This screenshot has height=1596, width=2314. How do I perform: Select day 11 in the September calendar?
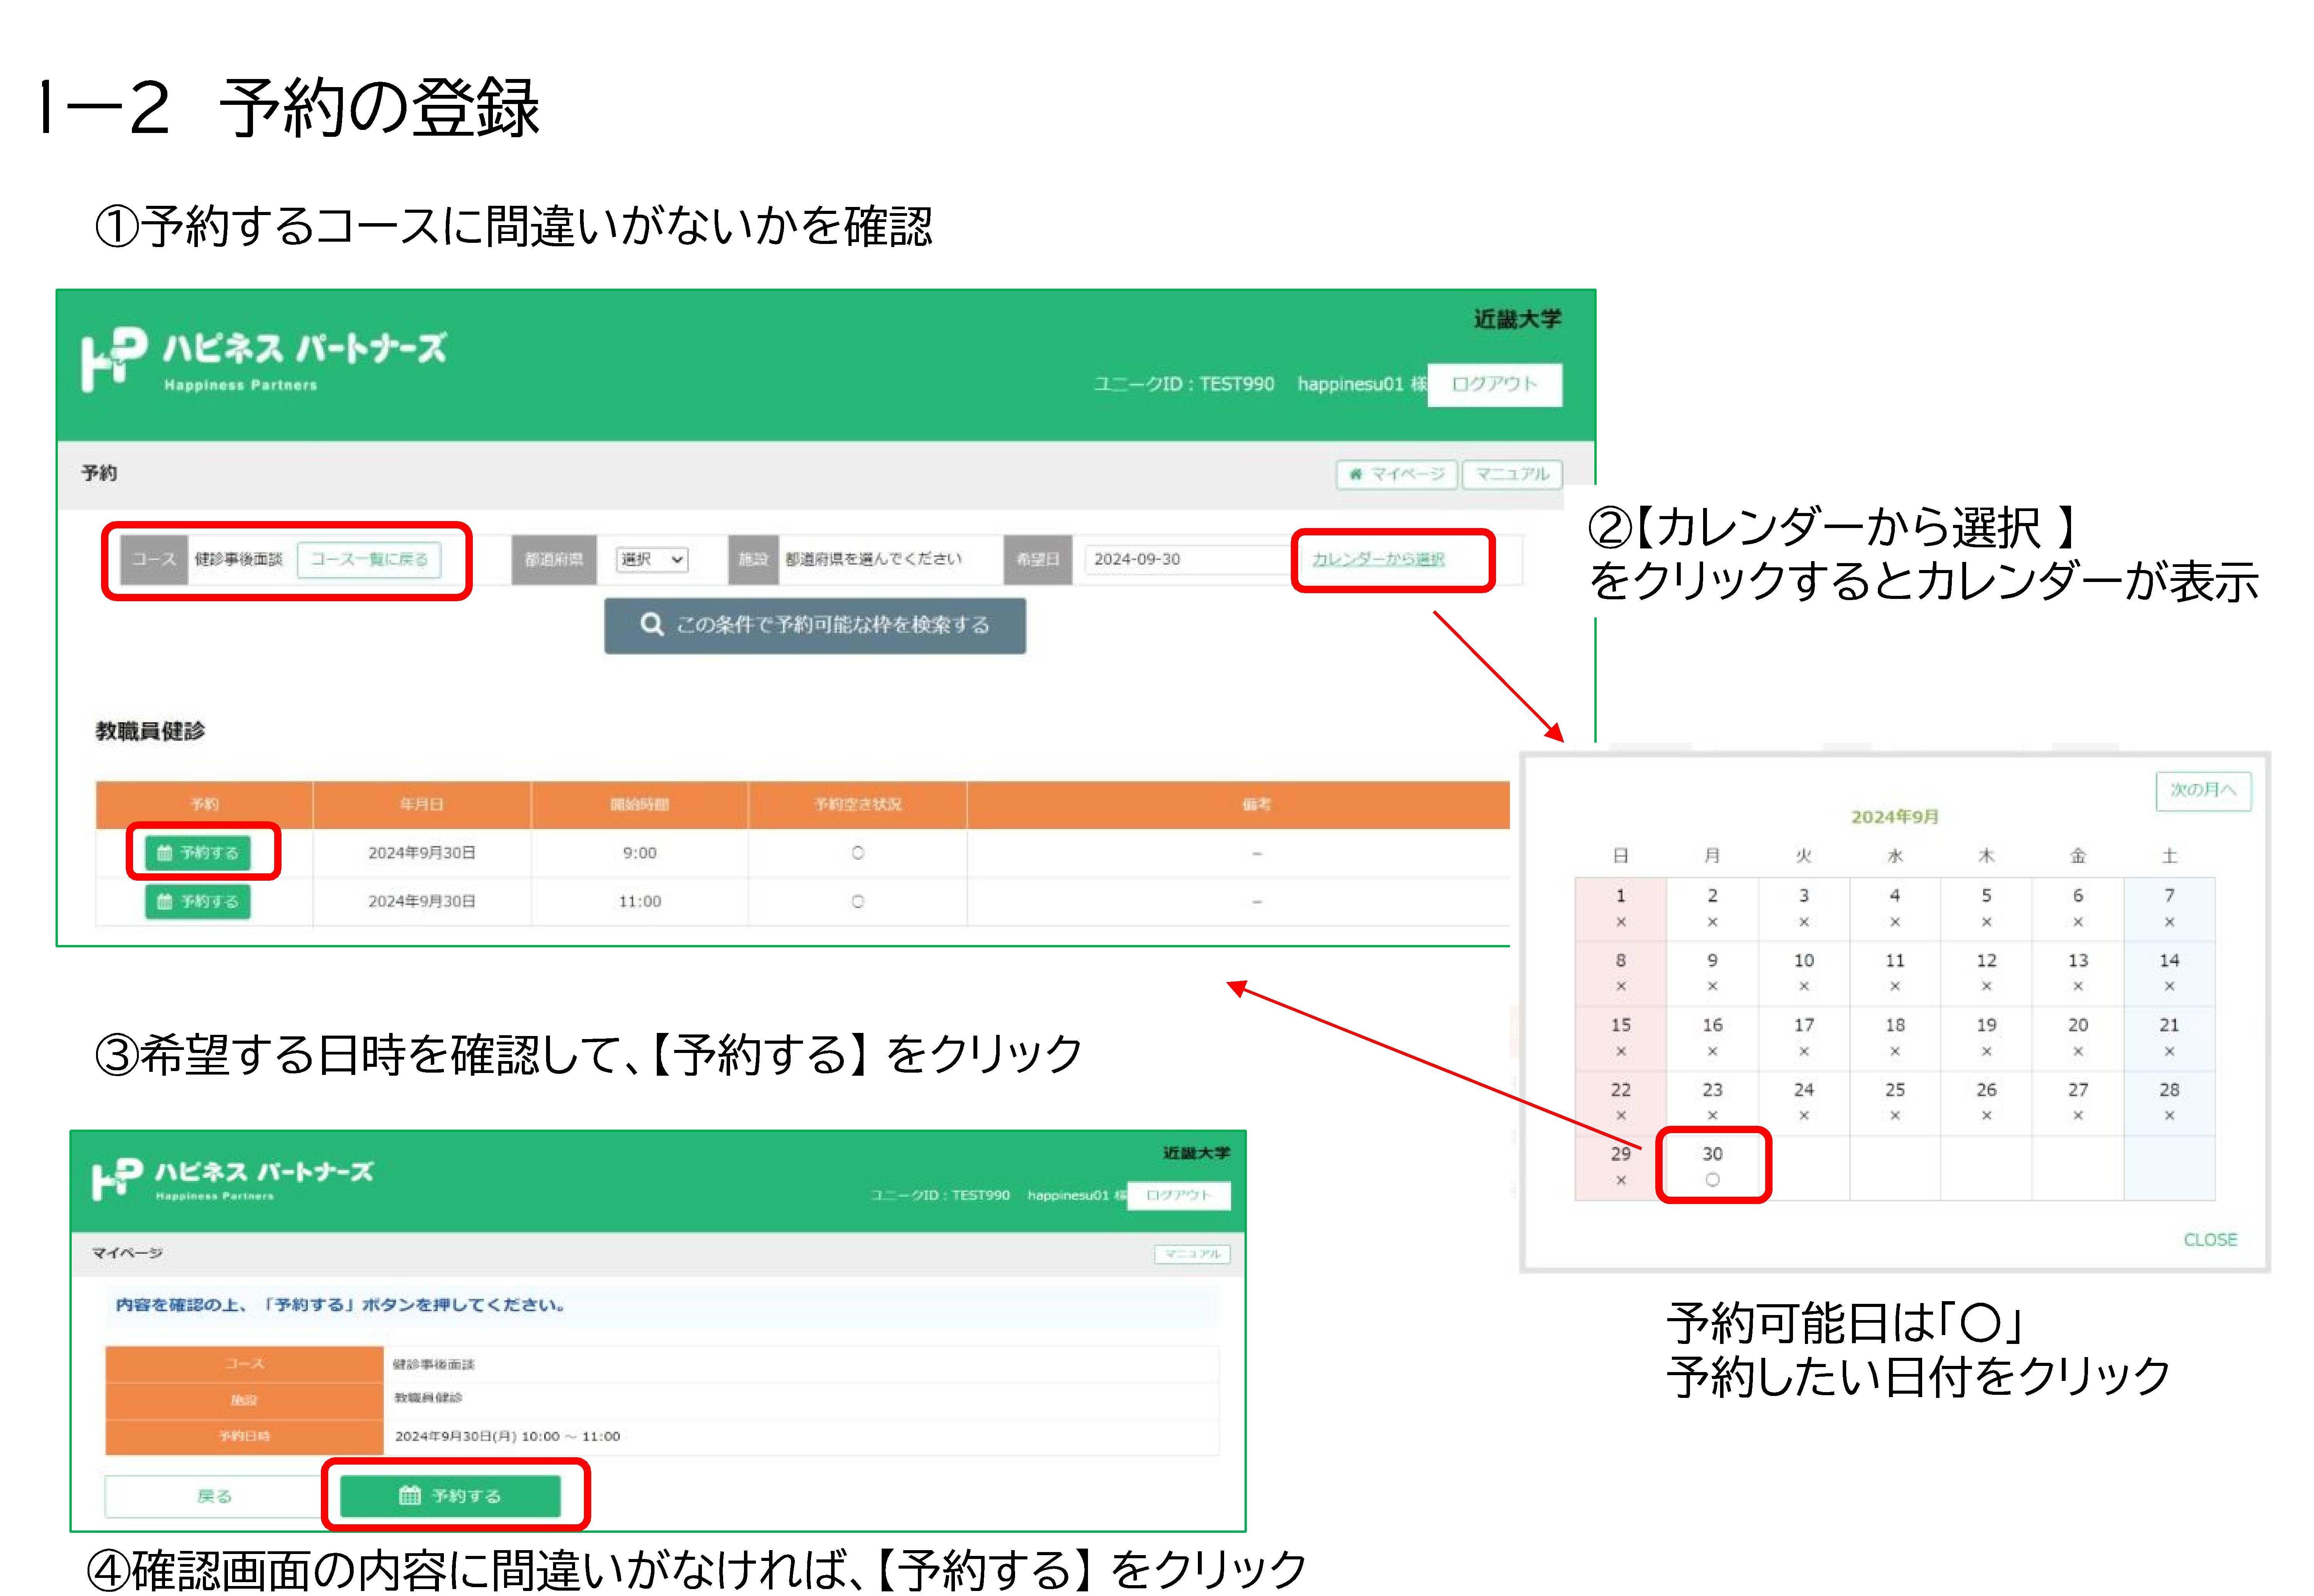(x=1895, y=973)
